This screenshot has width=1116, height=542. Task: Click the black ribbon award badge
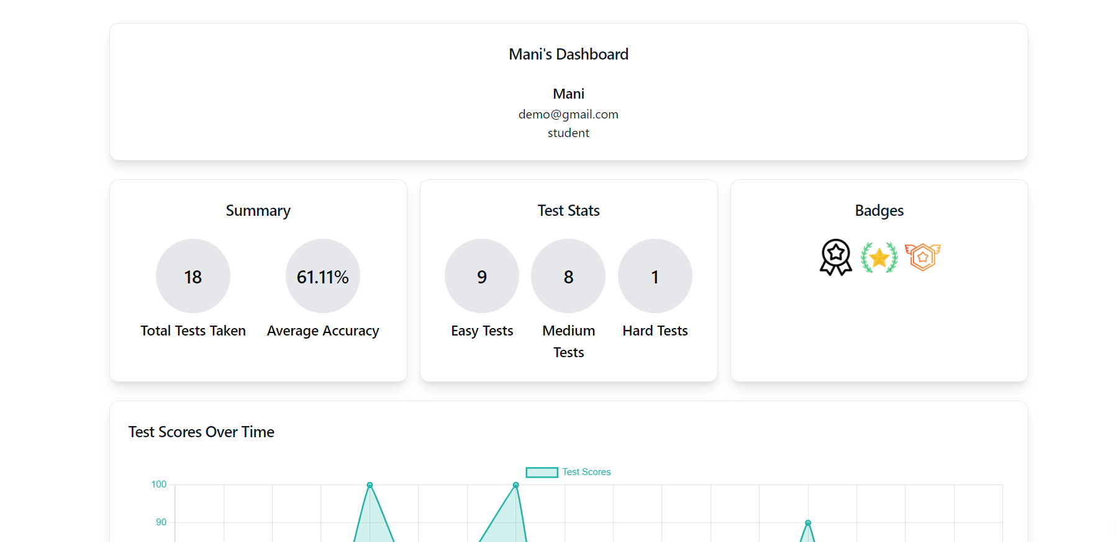point(836,257)
